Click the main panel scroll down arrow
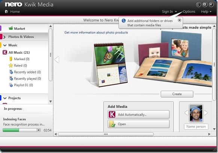The height and width of the screenshot is (153, 218). click(x=214, y=129)
